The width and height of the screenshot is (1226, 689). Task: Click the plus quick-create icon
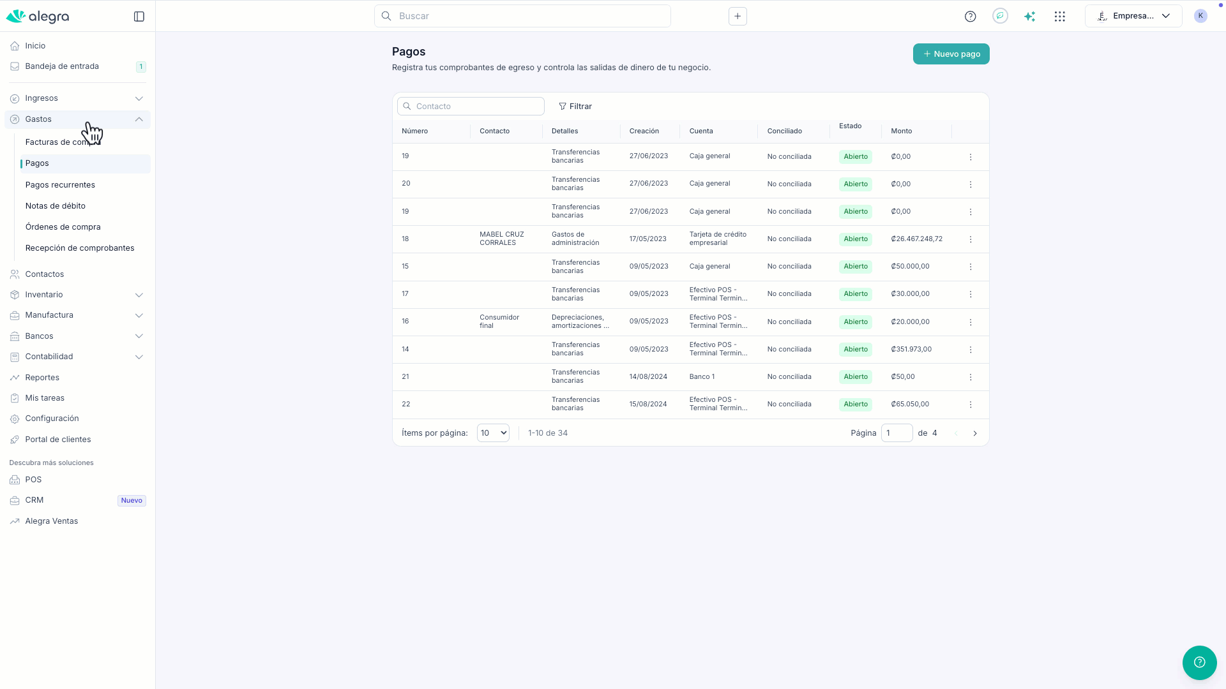point(738,17)
